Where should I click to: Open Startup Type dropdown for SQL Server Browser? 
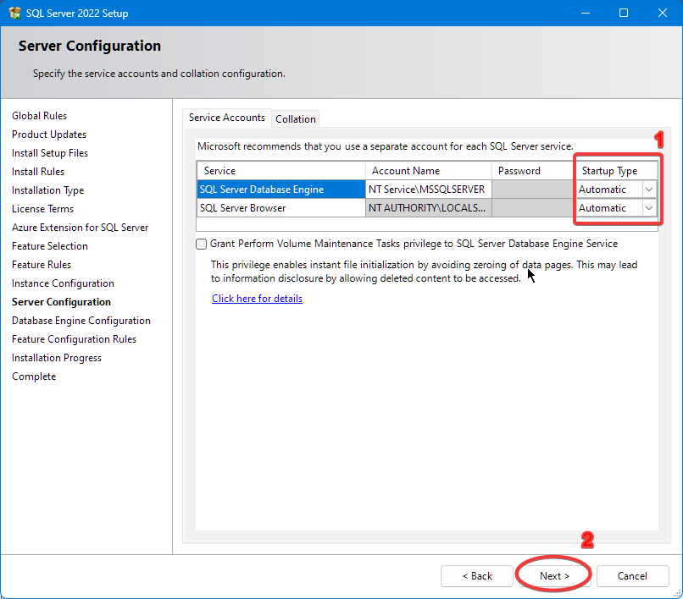point(649,208)
